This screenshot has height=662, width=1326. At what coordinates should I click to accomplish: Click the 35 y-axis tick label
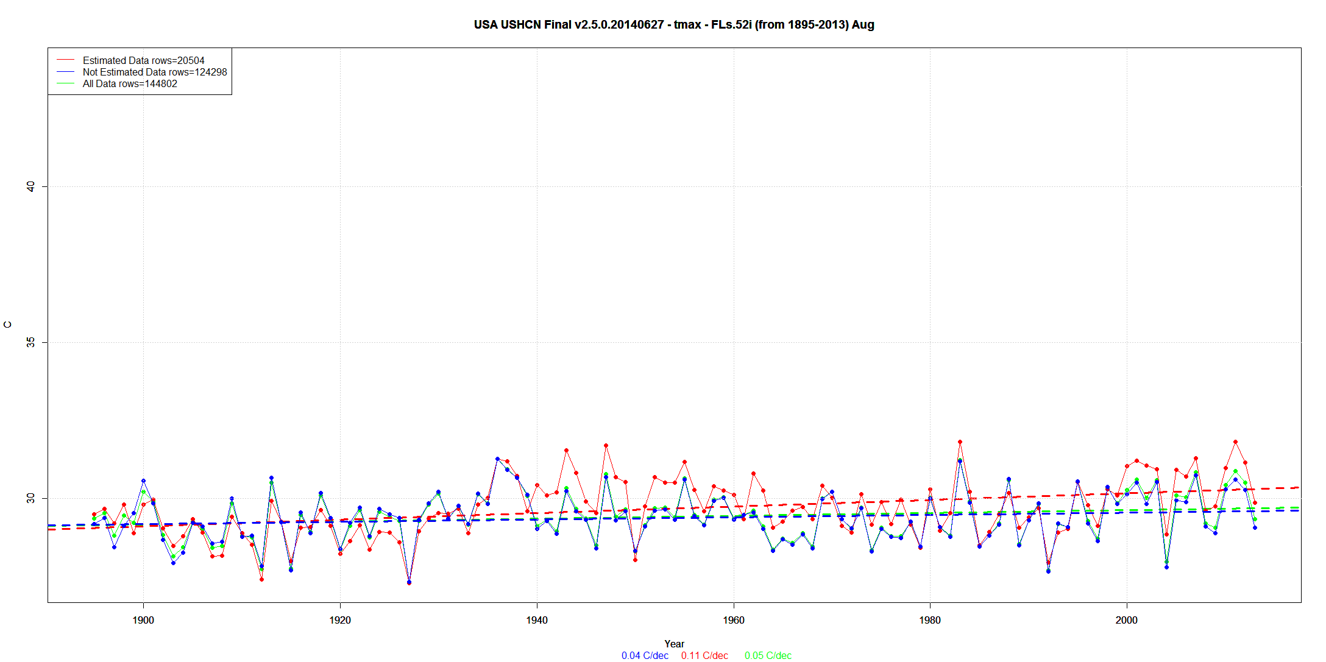[x=31, y=342]
